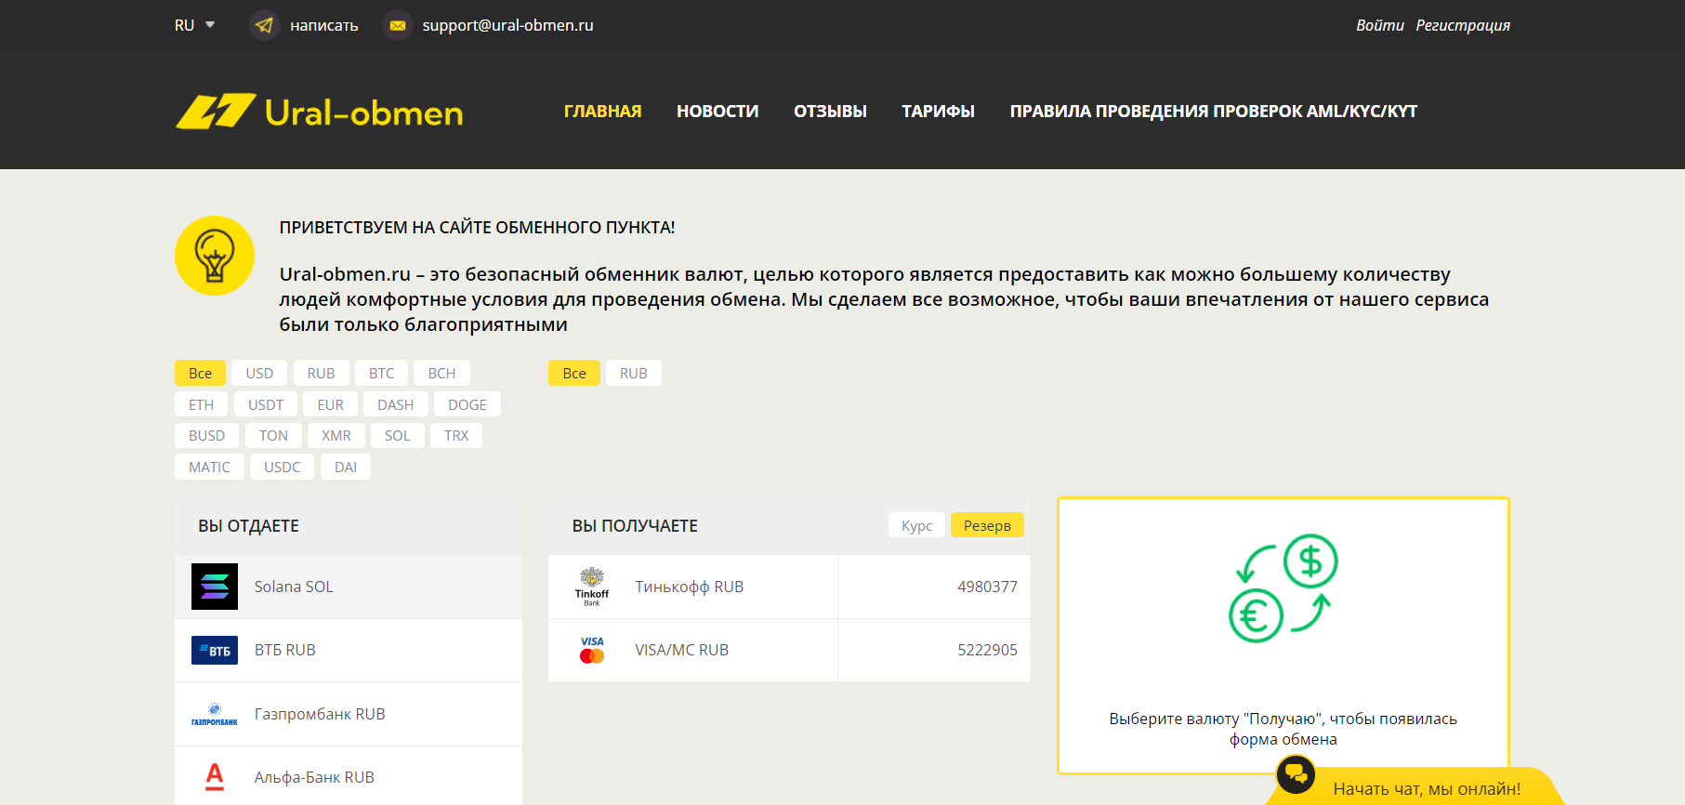Select the DOGE currency filter
The image size is (1685, 805).
(x=467, y=404)
